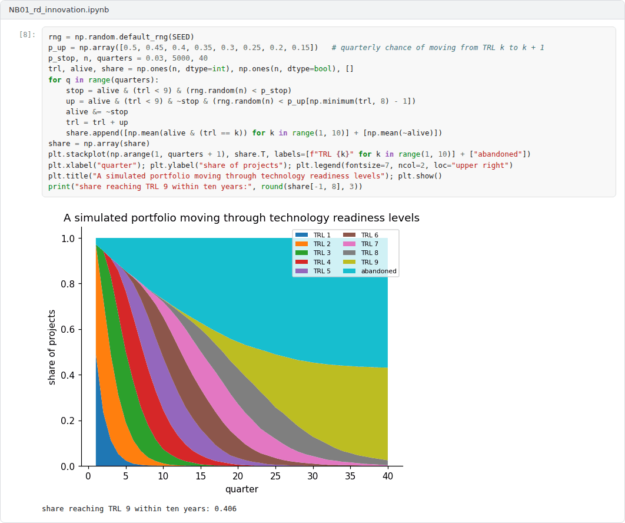
Task: Click the y-axis tick label 0.2
Action: point(68,421)
